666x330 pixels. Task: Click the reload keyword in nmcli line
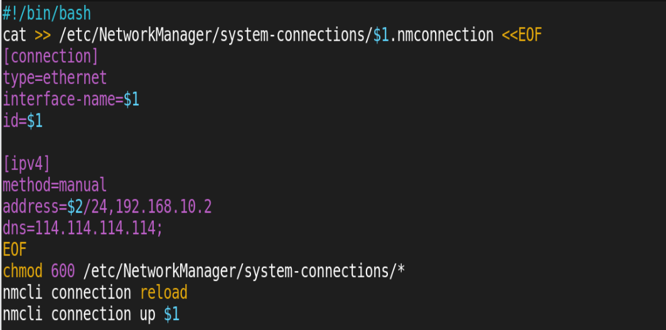[x=164, y=292]
